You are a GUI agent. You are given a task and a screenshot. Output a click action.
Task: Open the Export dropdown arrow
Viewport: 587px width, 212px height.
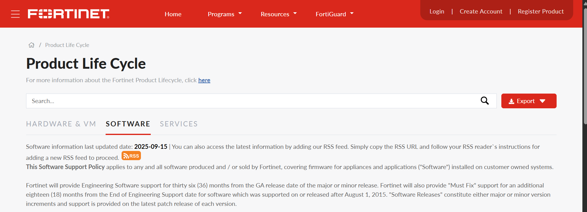[x=542, y=101]
